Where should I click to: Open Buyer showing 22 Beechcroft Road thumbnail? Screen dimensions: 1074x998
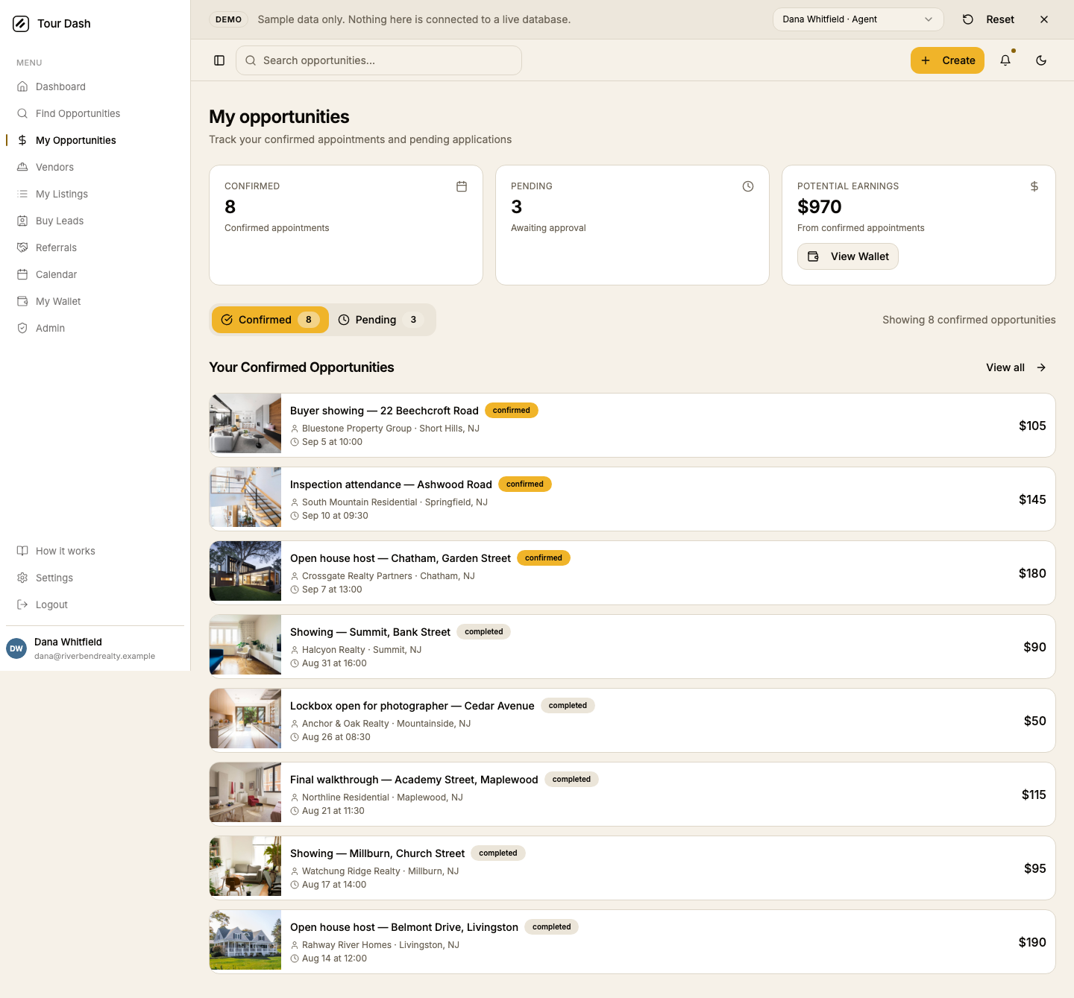245,425
